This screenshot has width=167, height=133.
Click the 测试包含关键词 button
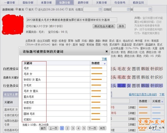pos(104,26)
